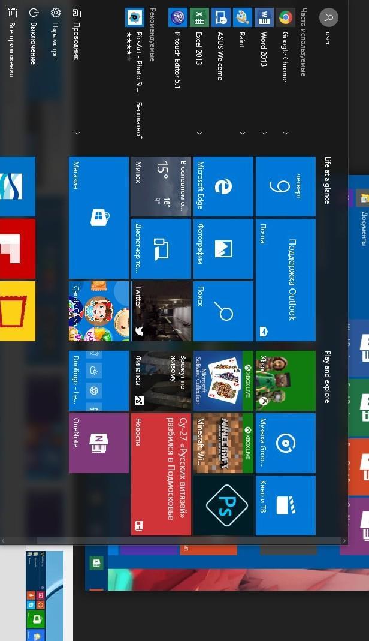Open the Почта mail tile
The image size is (369, 641).
285,280
